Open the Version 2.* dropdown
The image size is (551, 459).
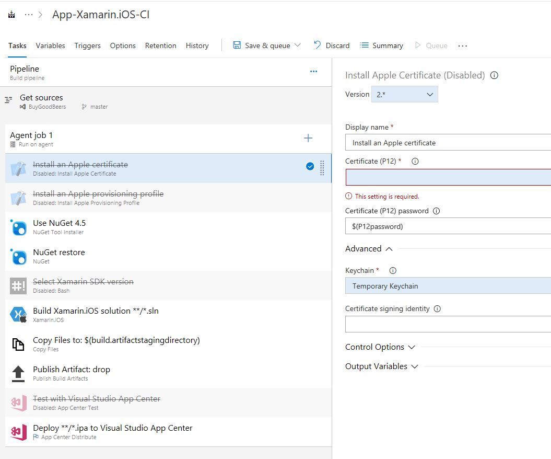[404, 94]
